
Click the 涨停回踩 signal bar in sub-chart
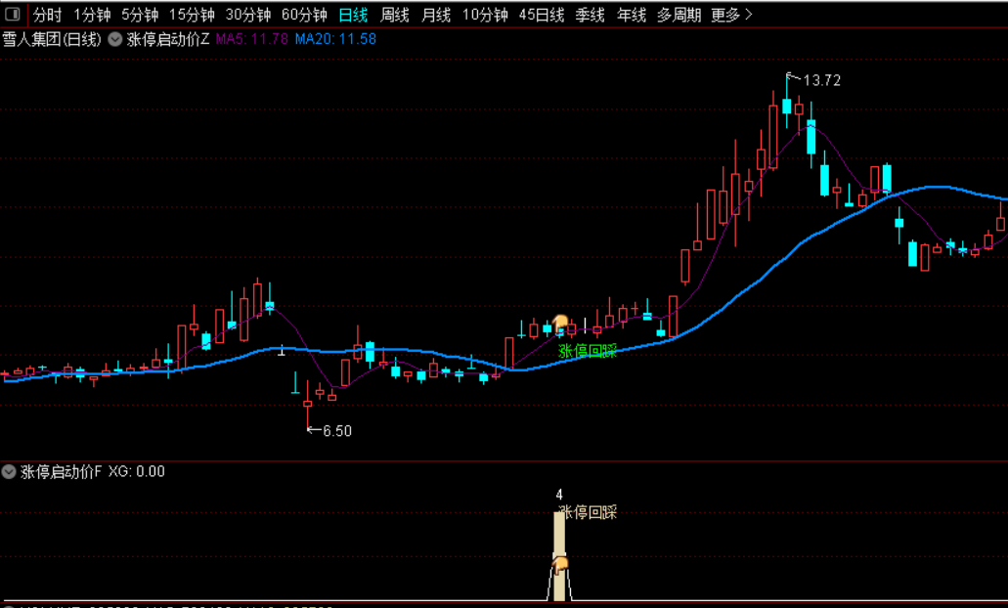coord(559,556)
